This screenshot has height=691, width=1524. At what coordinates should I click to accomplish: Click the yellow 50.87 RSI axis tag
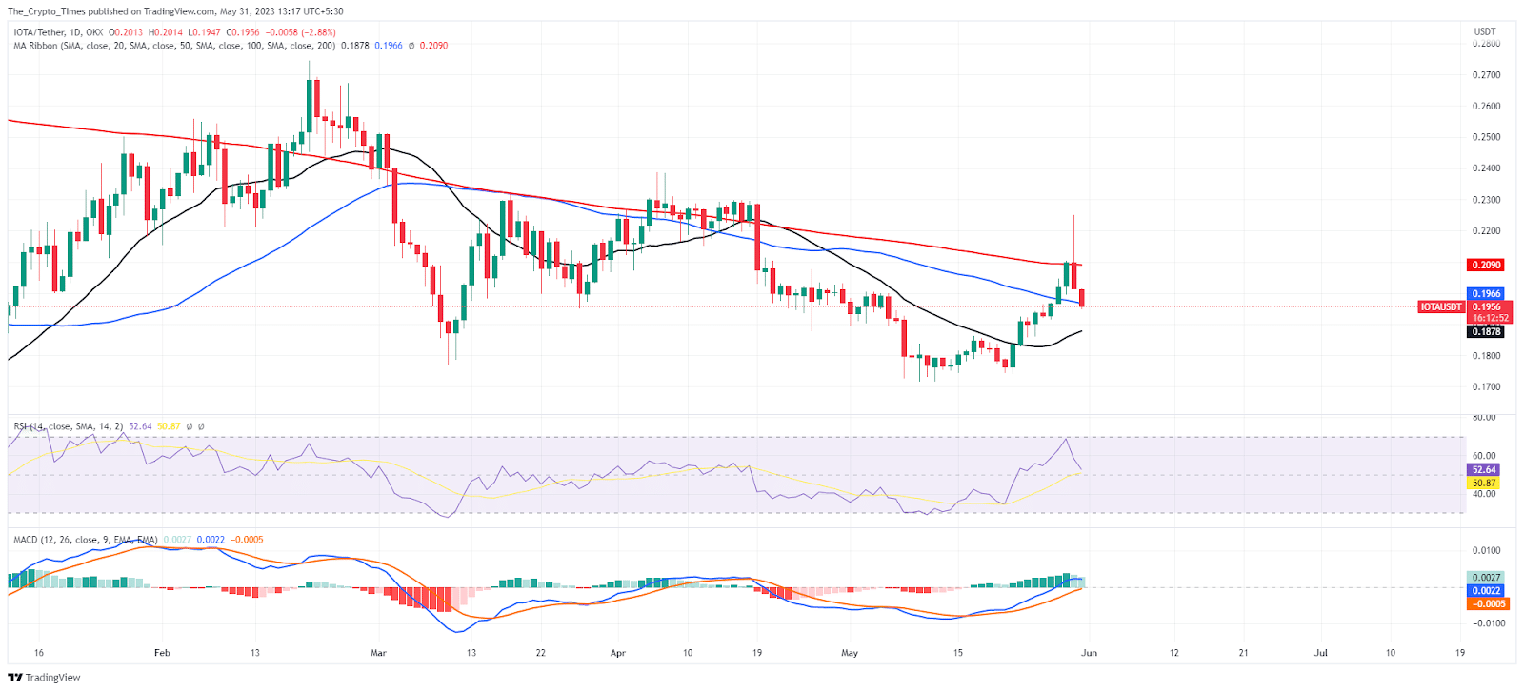point(1484,483)
